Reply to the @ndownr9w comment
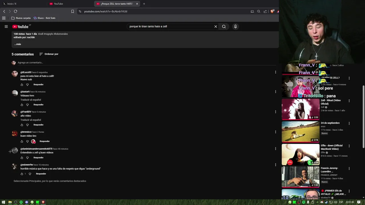 (x=41, y=174)
